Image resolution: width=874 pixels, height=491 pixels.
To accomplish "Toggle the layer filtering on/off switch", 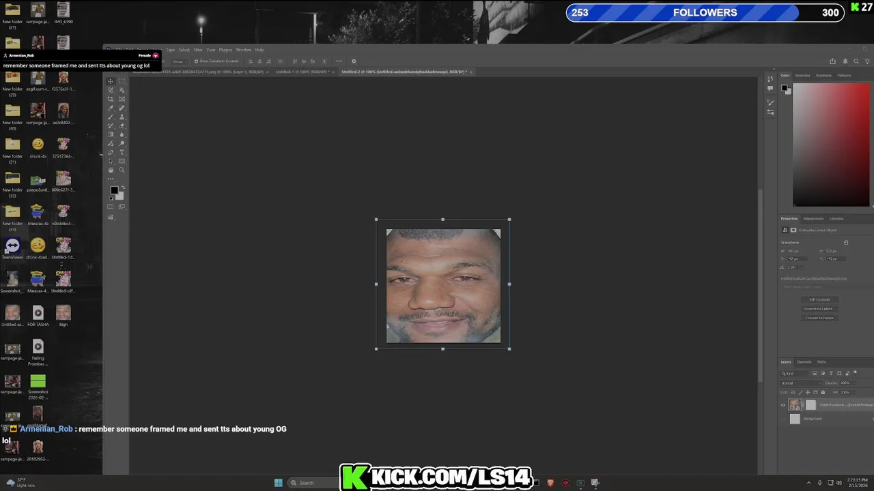I will 855,372.
